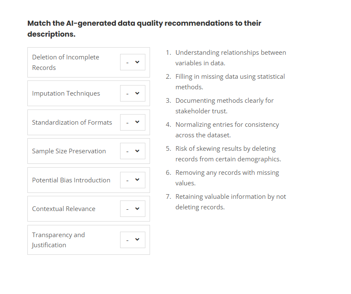Expand the Contextual Relevance dropdown
Viewport: 351px width, 294px height.
[x=132, y=208]
